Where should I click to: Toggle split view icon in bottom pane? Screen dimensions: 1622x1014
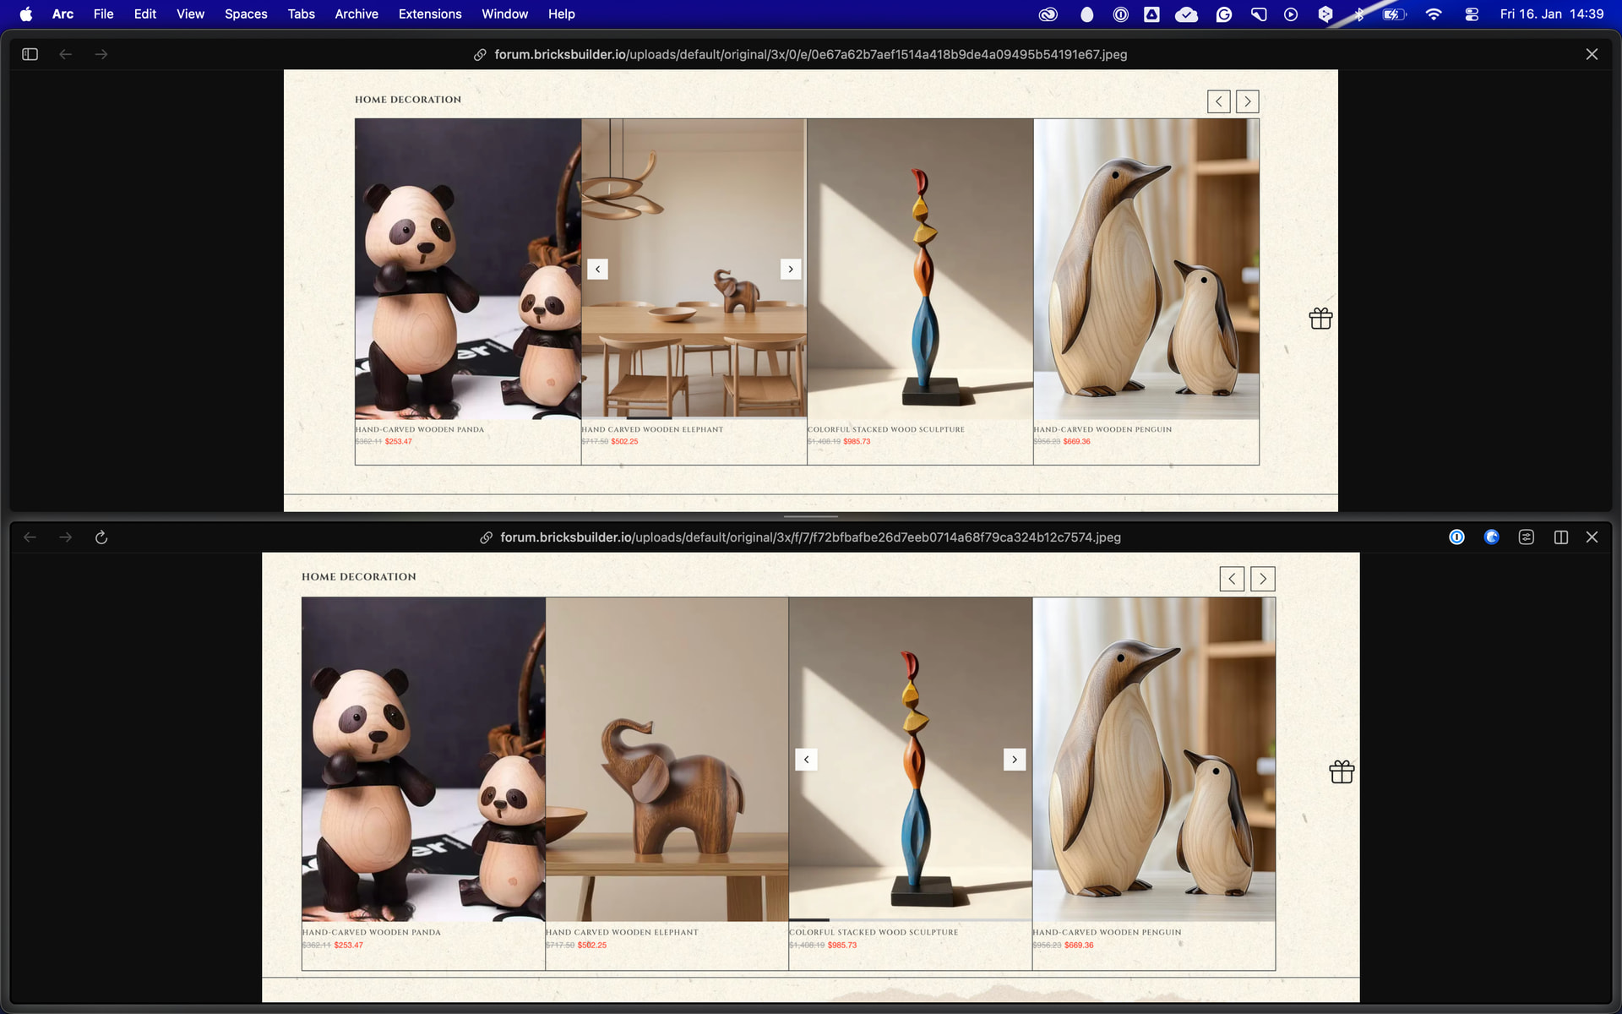point(1561,537)
